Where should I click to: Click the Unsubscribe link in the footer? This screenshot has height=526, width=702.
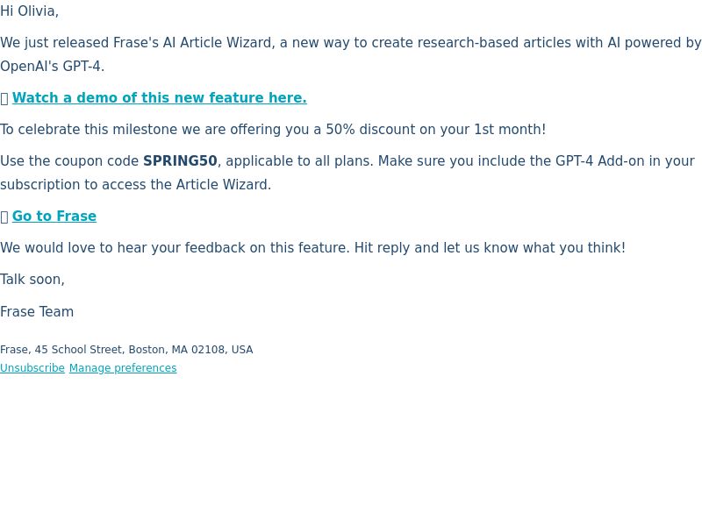[32, 368]
